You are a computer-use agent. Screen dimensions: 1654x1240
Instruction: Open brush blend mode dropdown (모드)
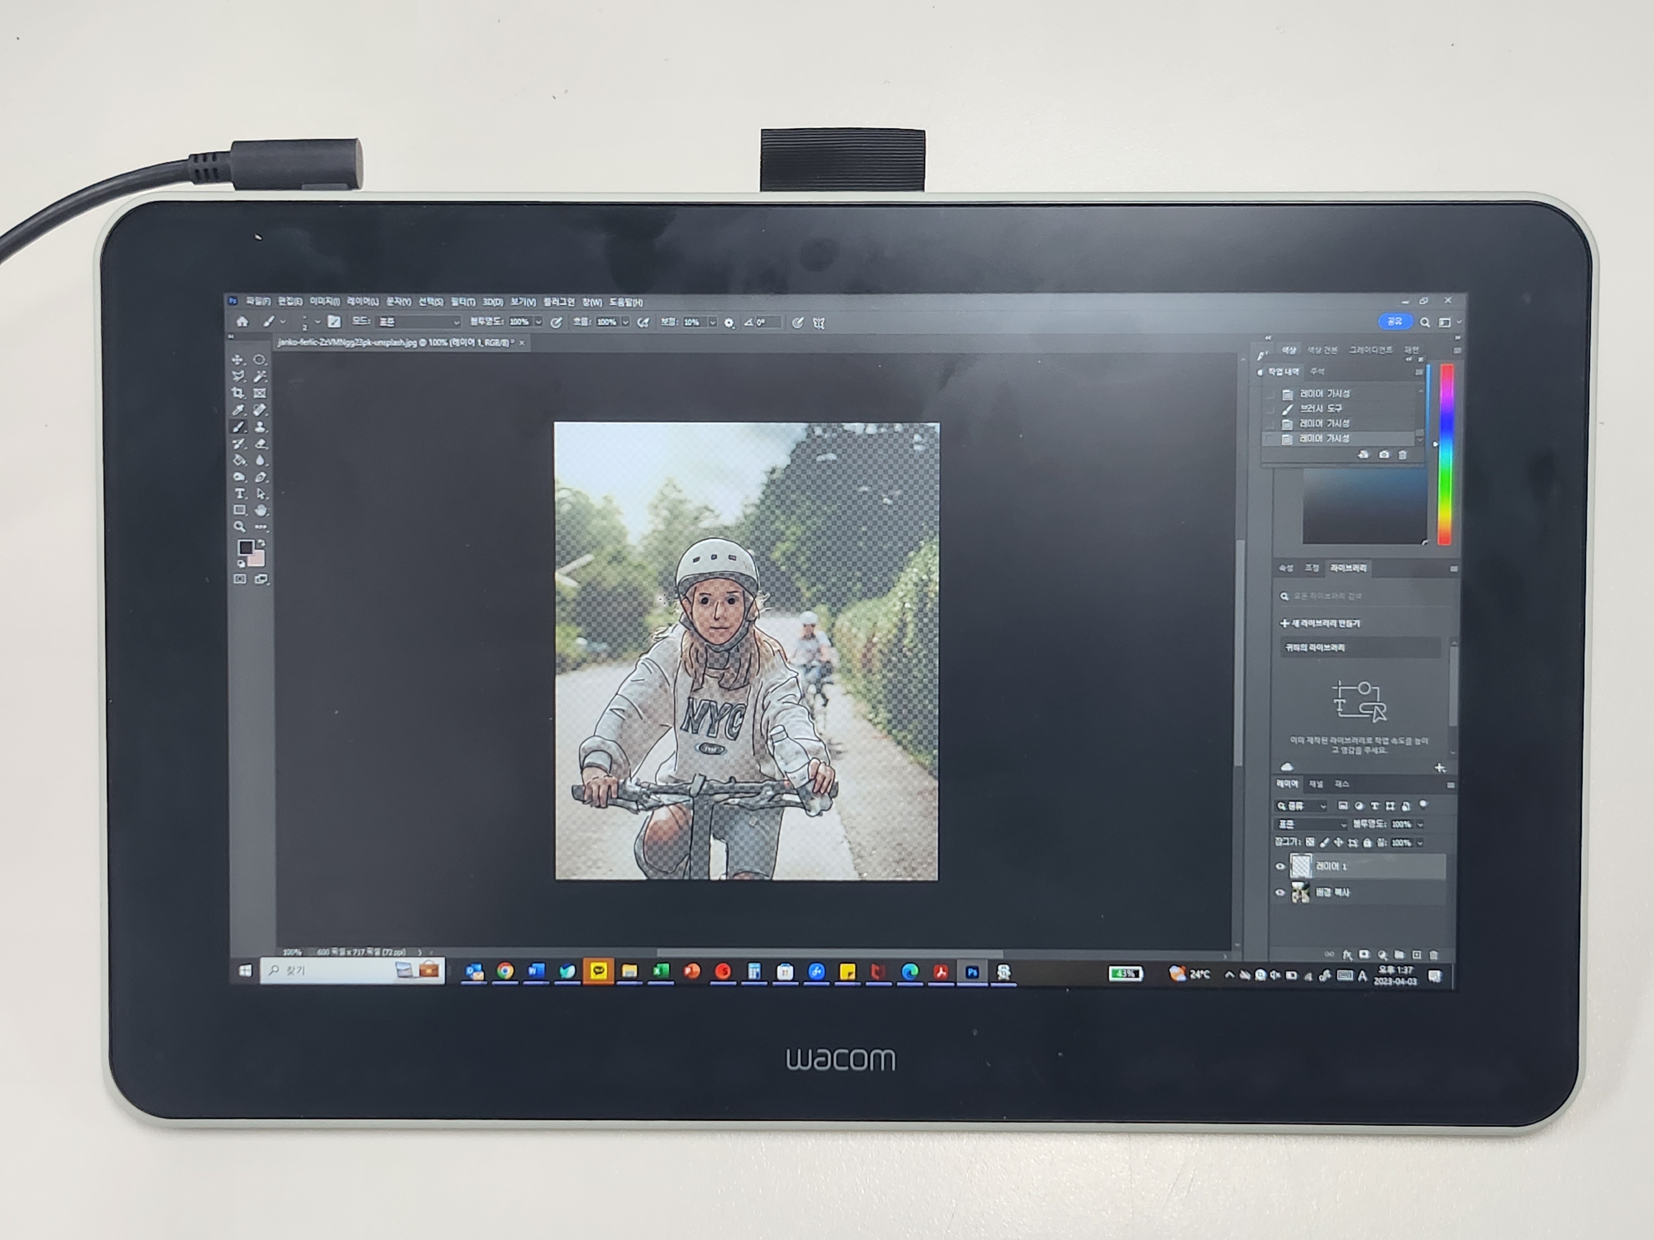click(419, 322)
